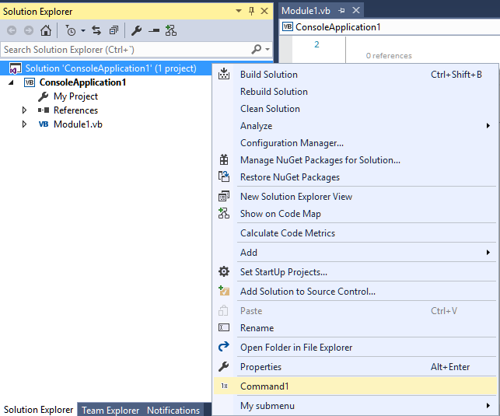Click the Add to Source Control icon
500x416 pixels.
pyautogui.click(x=224, y=291)
